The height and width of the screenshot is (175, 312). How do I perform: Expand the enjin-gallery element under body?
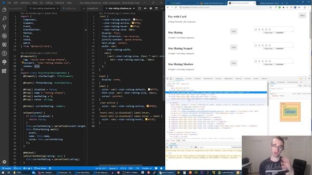tap(170, 134)
